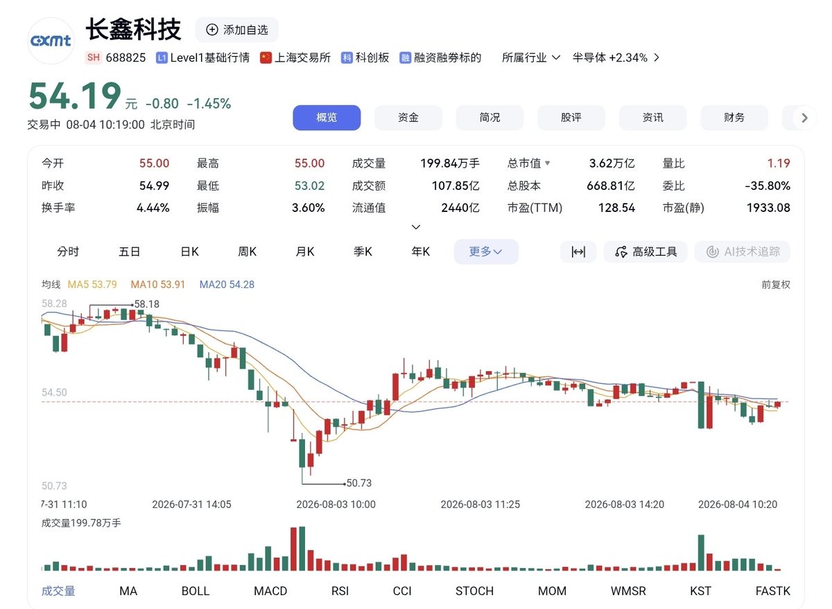Select the KST indicator
This screenshot has width=832, height=609.
(x=700, y=591)
